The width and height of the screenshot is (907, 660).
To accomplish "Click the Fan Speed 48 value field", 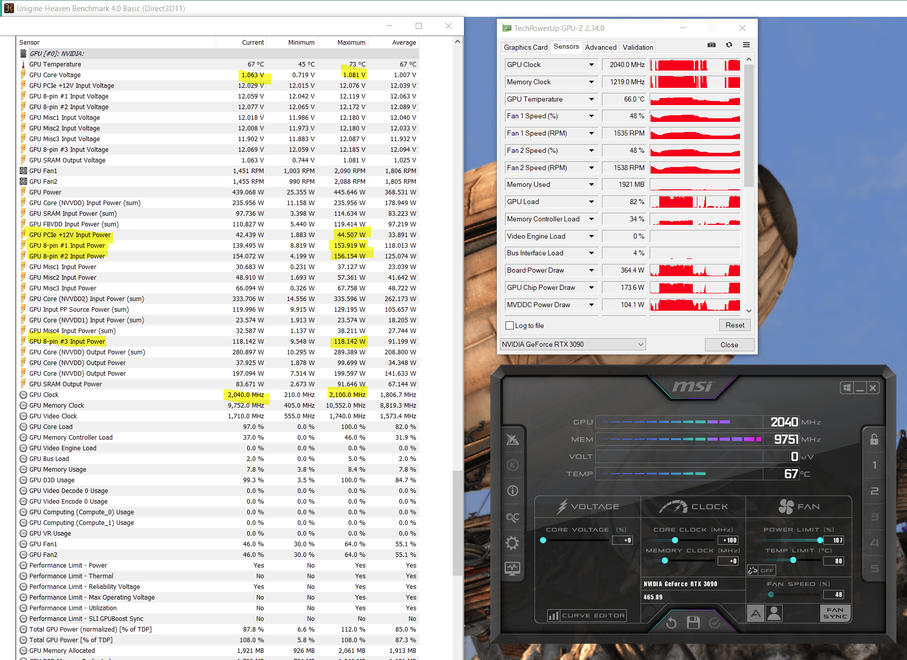I will point(833,595).
